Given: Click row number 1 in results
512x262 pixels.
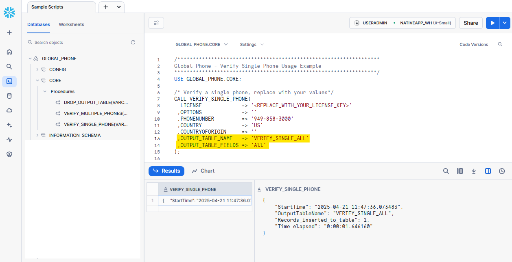Looking at the screenshot, I should [153, 201].
